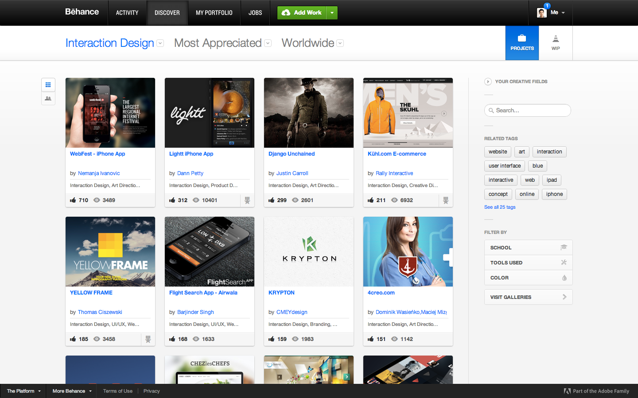Open author Nemanja Ivanovic profile
This screenshot has height=398, width=638.
pos(99,173)
